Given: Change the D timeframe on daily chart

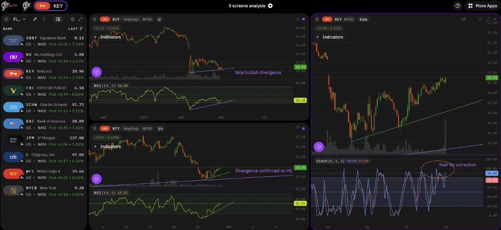Looking at the screenshot, I should click(x=159, y=19).
